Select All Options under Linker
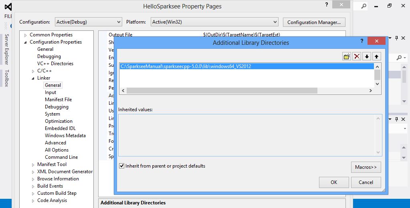This screenshot has height=208, width=410. 57,150
